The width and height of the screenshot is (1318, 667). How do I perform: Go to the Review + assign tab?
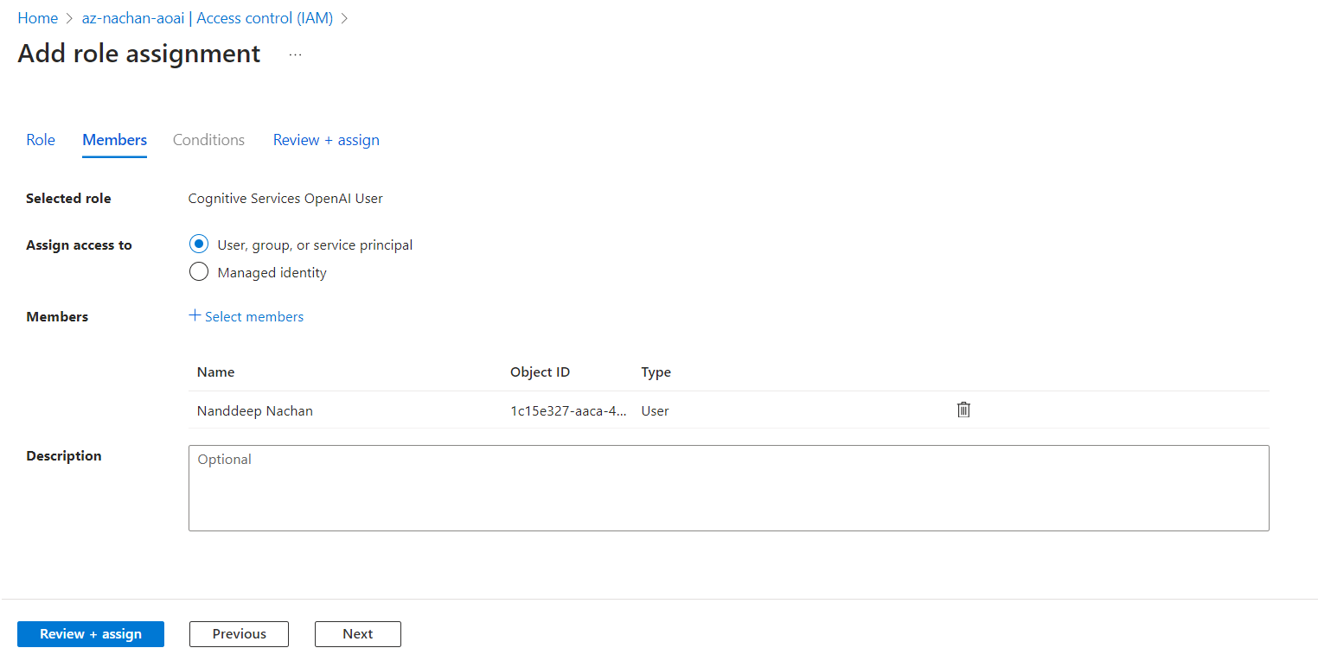(326, 140)
